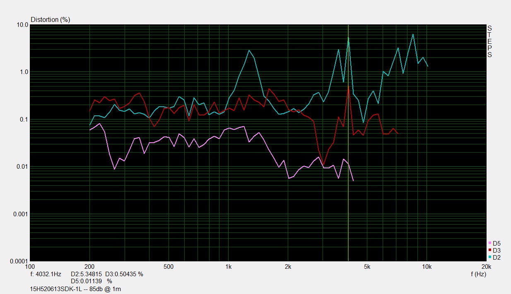Click the 1k x-axis tick label
Image resolution: width=511 pixels, height=294 pixels.
pos(228,267)
